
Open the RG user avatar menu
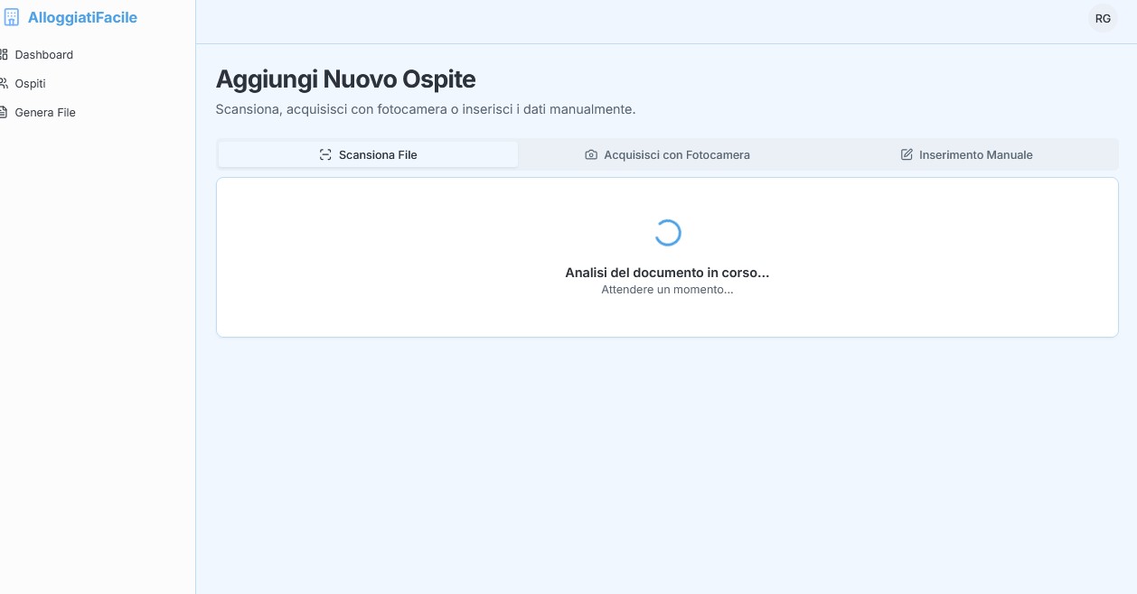[1103, 18]
